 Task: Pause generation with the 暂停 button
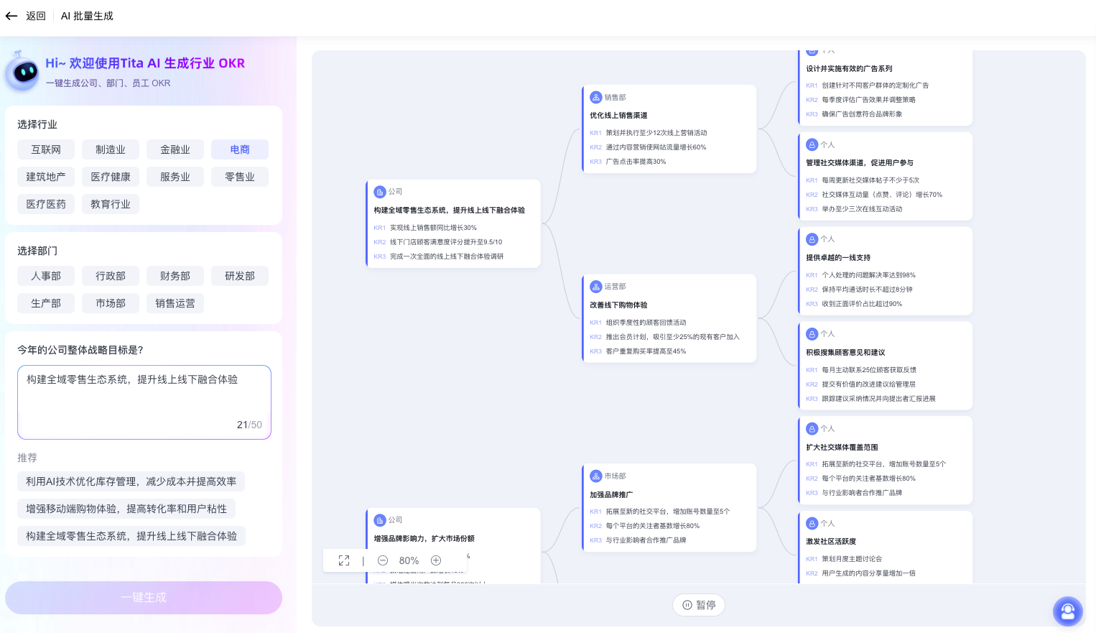click(698, 605)
